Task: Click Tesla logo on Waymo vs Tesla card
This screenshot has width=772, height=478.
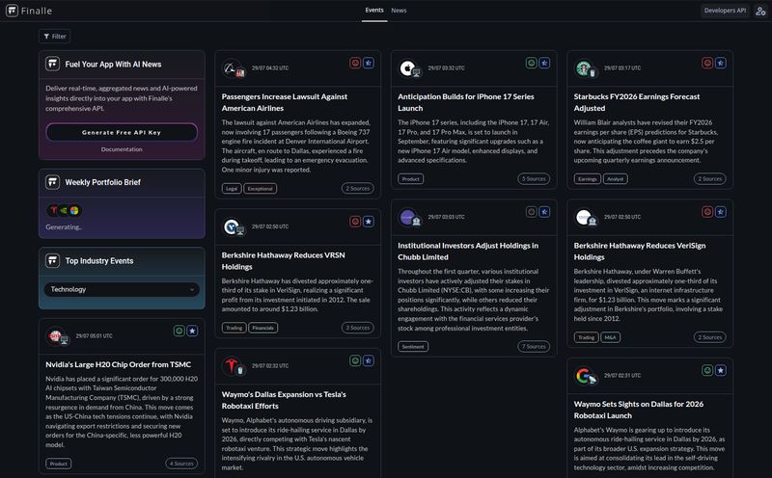Action: click(233, 366)
